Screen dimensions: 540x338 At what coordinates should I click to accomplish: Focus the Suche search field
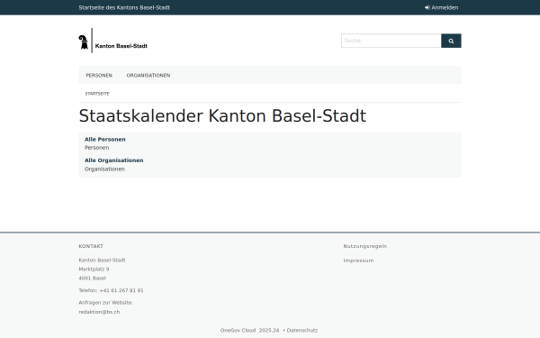(391, 41)
